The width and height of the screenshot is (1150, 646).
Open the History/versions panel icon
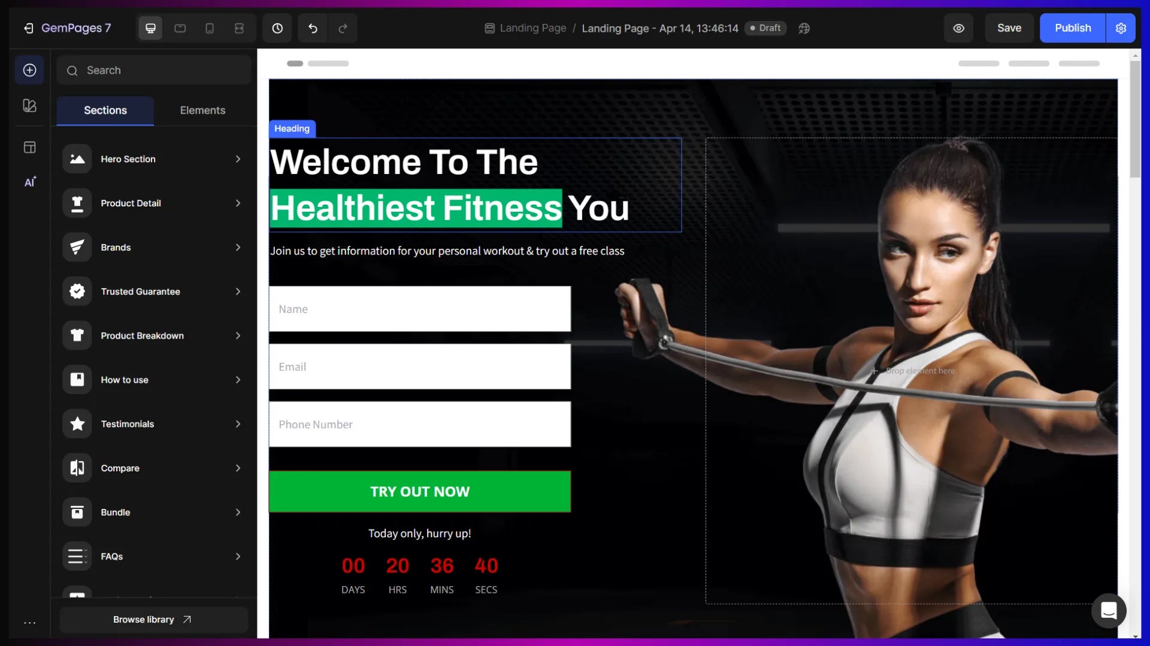point(277,28)
